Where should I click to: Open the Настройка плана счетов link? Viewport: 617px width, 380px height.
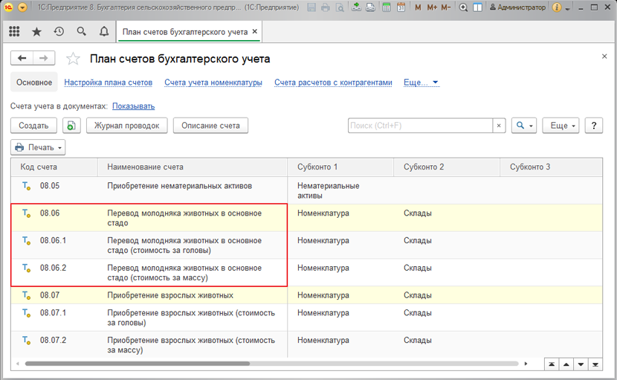[109, 83]
